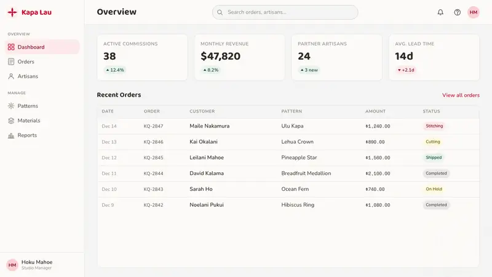Open order KQ-2844
Viewport: 492px width, 277px height.
[x=153, y=174]
